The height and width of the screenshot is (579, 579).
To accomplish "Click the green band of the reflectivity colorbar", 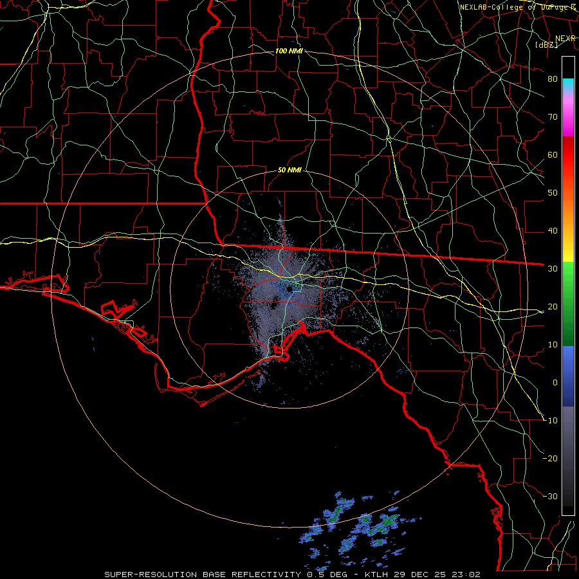I will (568, 304).
